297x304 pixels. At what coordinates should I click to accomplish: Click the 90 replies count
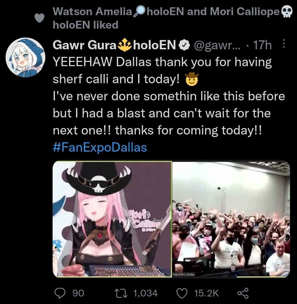(78, 293)
